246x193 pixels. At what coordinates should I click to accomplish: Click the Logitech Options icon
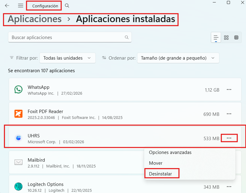click(18, 187)
